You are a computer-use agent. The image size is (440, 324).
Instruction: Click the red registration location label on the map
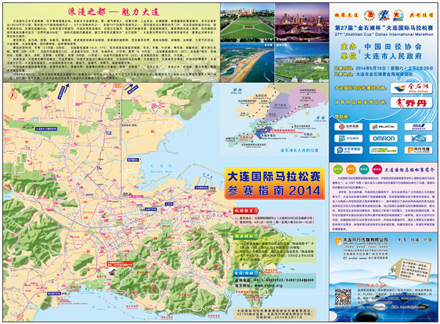pyautogui.click(x=120, y=263)
